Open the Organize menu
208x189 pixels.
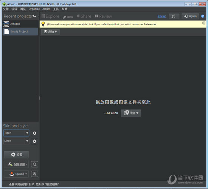click(x=34, y=9)
